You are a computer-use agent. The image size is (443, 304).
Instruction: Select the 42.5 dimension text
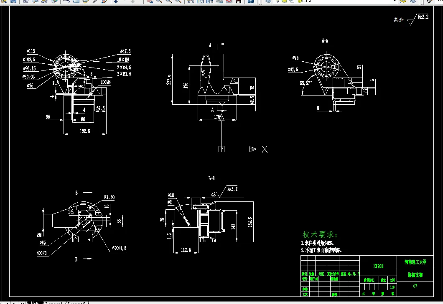click(252, 100)
